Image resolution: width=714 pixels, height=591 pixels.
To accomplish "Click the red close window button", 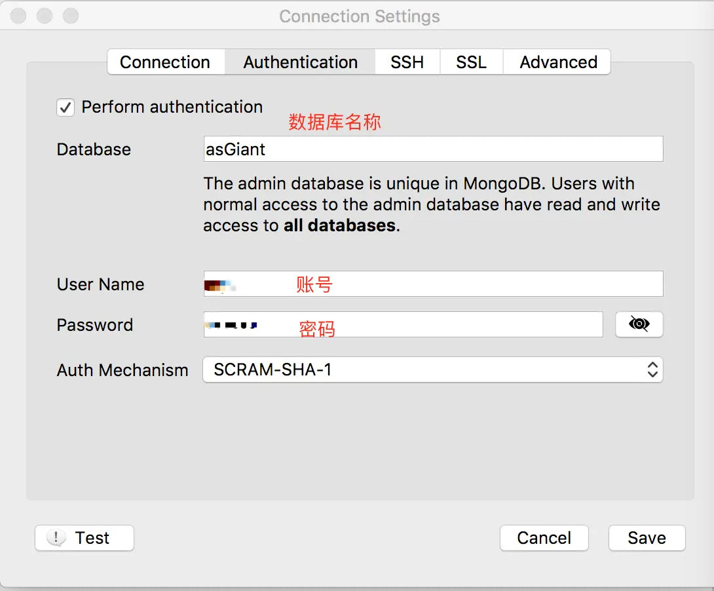I will coord(18,16).
